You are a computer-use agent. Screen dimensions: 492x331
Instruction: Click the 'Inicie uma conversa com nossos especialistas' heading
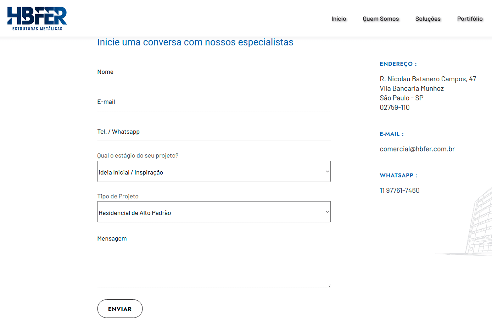pyautogui.click(x=195, y=42)
